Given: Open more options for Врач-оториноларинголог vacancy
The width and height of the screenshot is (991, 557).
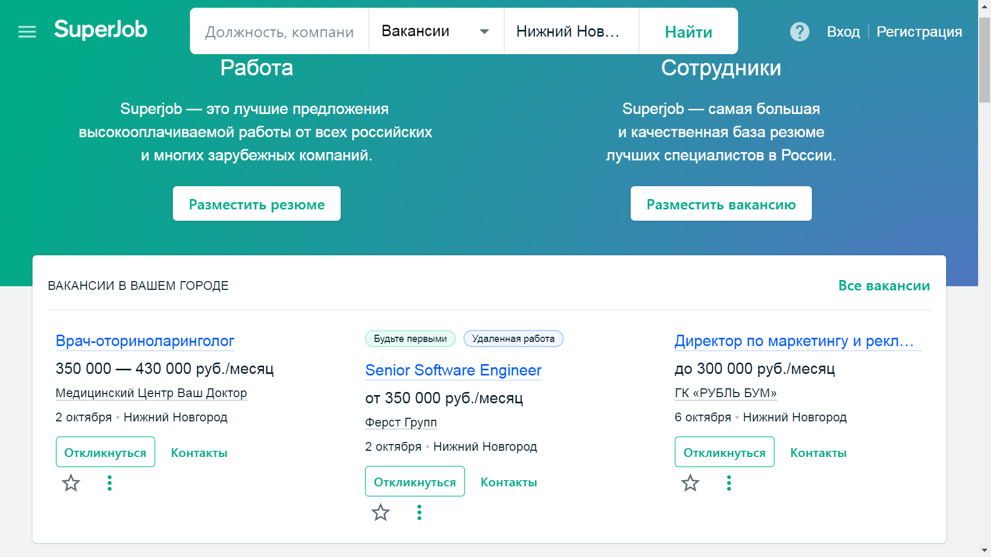Looking at the screenshot, I should pos(109,483).
